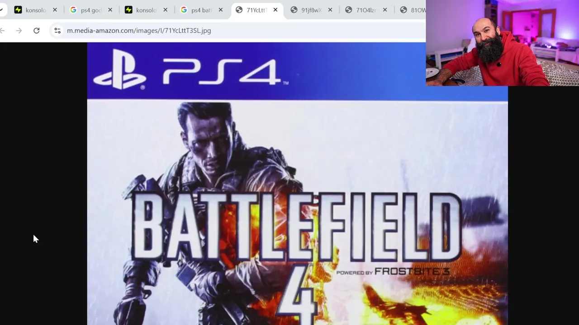Reload the Amazon image page

click(37, 31)
